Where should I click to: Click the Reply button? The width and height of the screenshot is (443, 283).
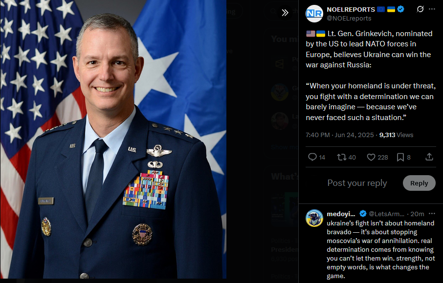pos(419,183)
